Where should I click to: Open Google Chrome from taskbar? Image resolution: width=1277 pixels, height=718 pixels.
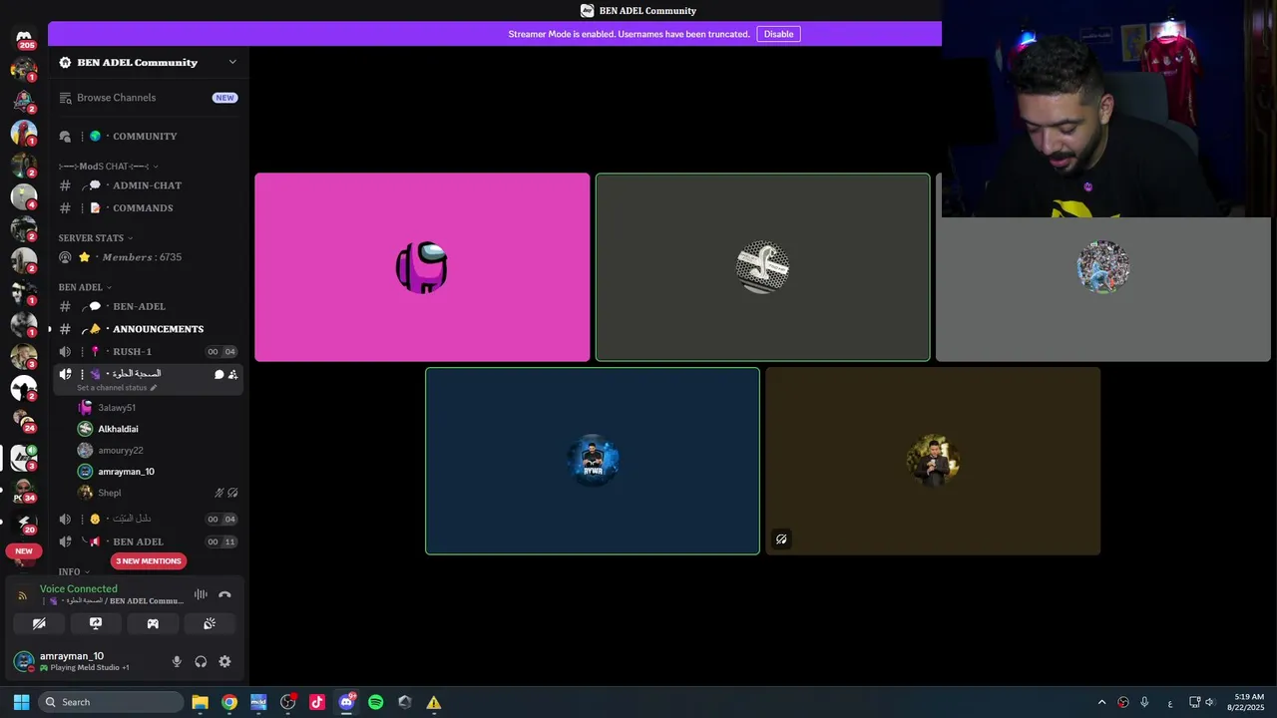pyautogui.click(x=229, y=702)
